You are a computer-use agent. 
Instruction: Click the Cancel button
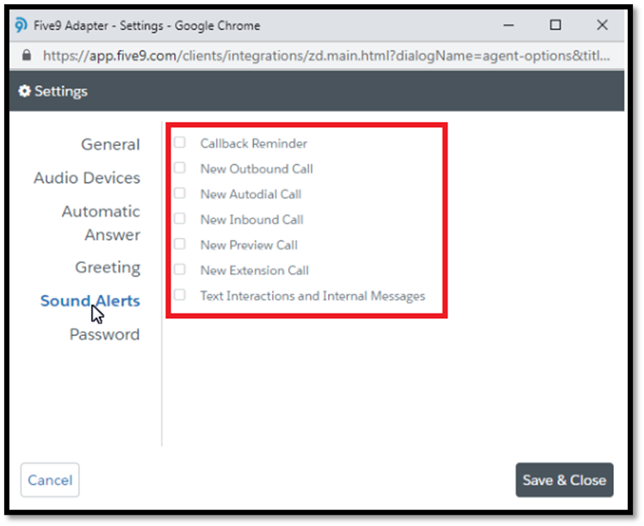click(x=50, y=480)
